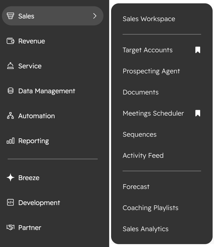Image resolution: width=215 pixels, height=247 pixels.
Task: Select the Sales menu label
Action: coord(26,16)
